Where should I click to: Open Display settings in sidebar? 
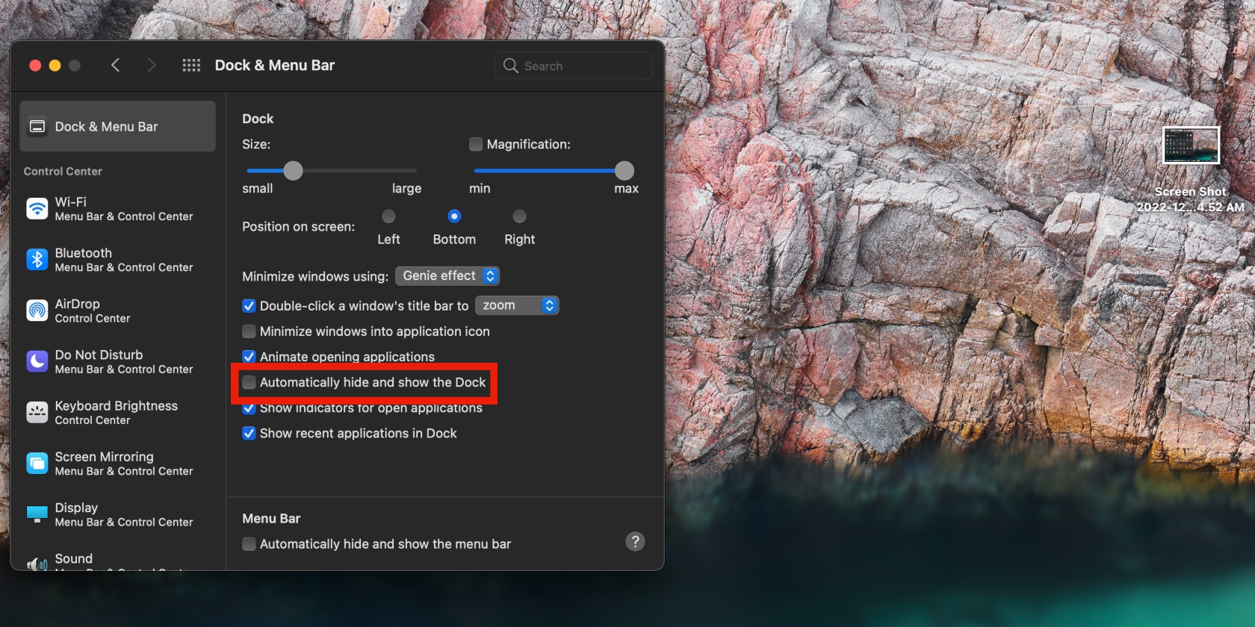pos(117,514)
